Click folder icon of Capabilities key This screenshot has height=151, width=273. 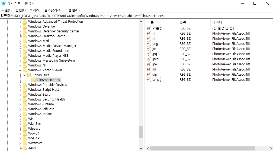pyautogui.click(x=29, y=75)
